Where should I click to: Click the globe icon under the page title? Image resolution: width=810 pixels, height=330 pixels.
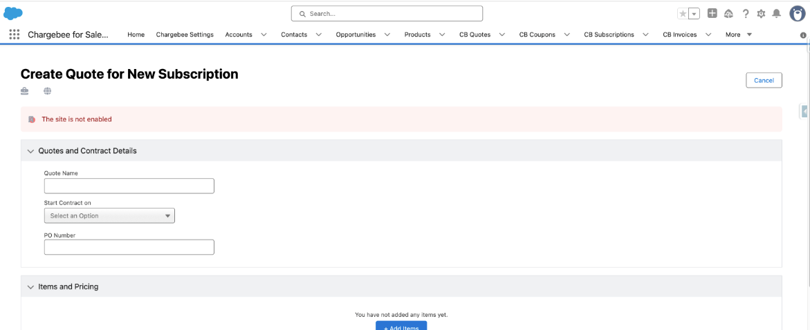48,91
